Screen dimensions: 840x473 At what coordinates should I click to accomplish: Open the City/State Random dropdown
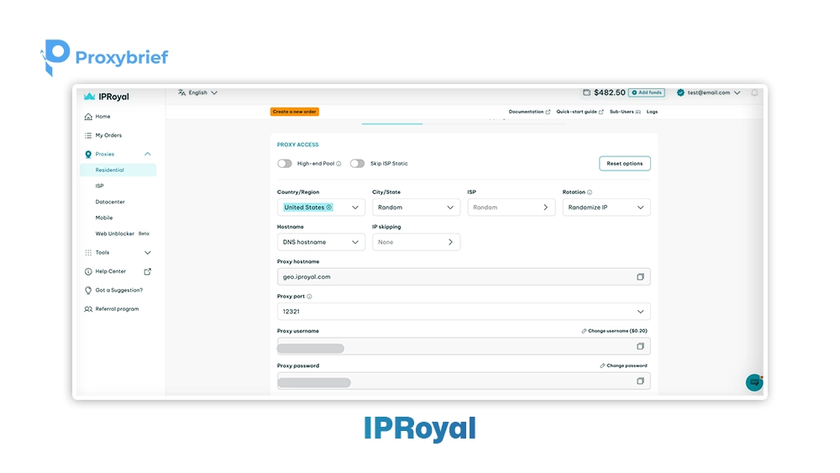(417, 208)
